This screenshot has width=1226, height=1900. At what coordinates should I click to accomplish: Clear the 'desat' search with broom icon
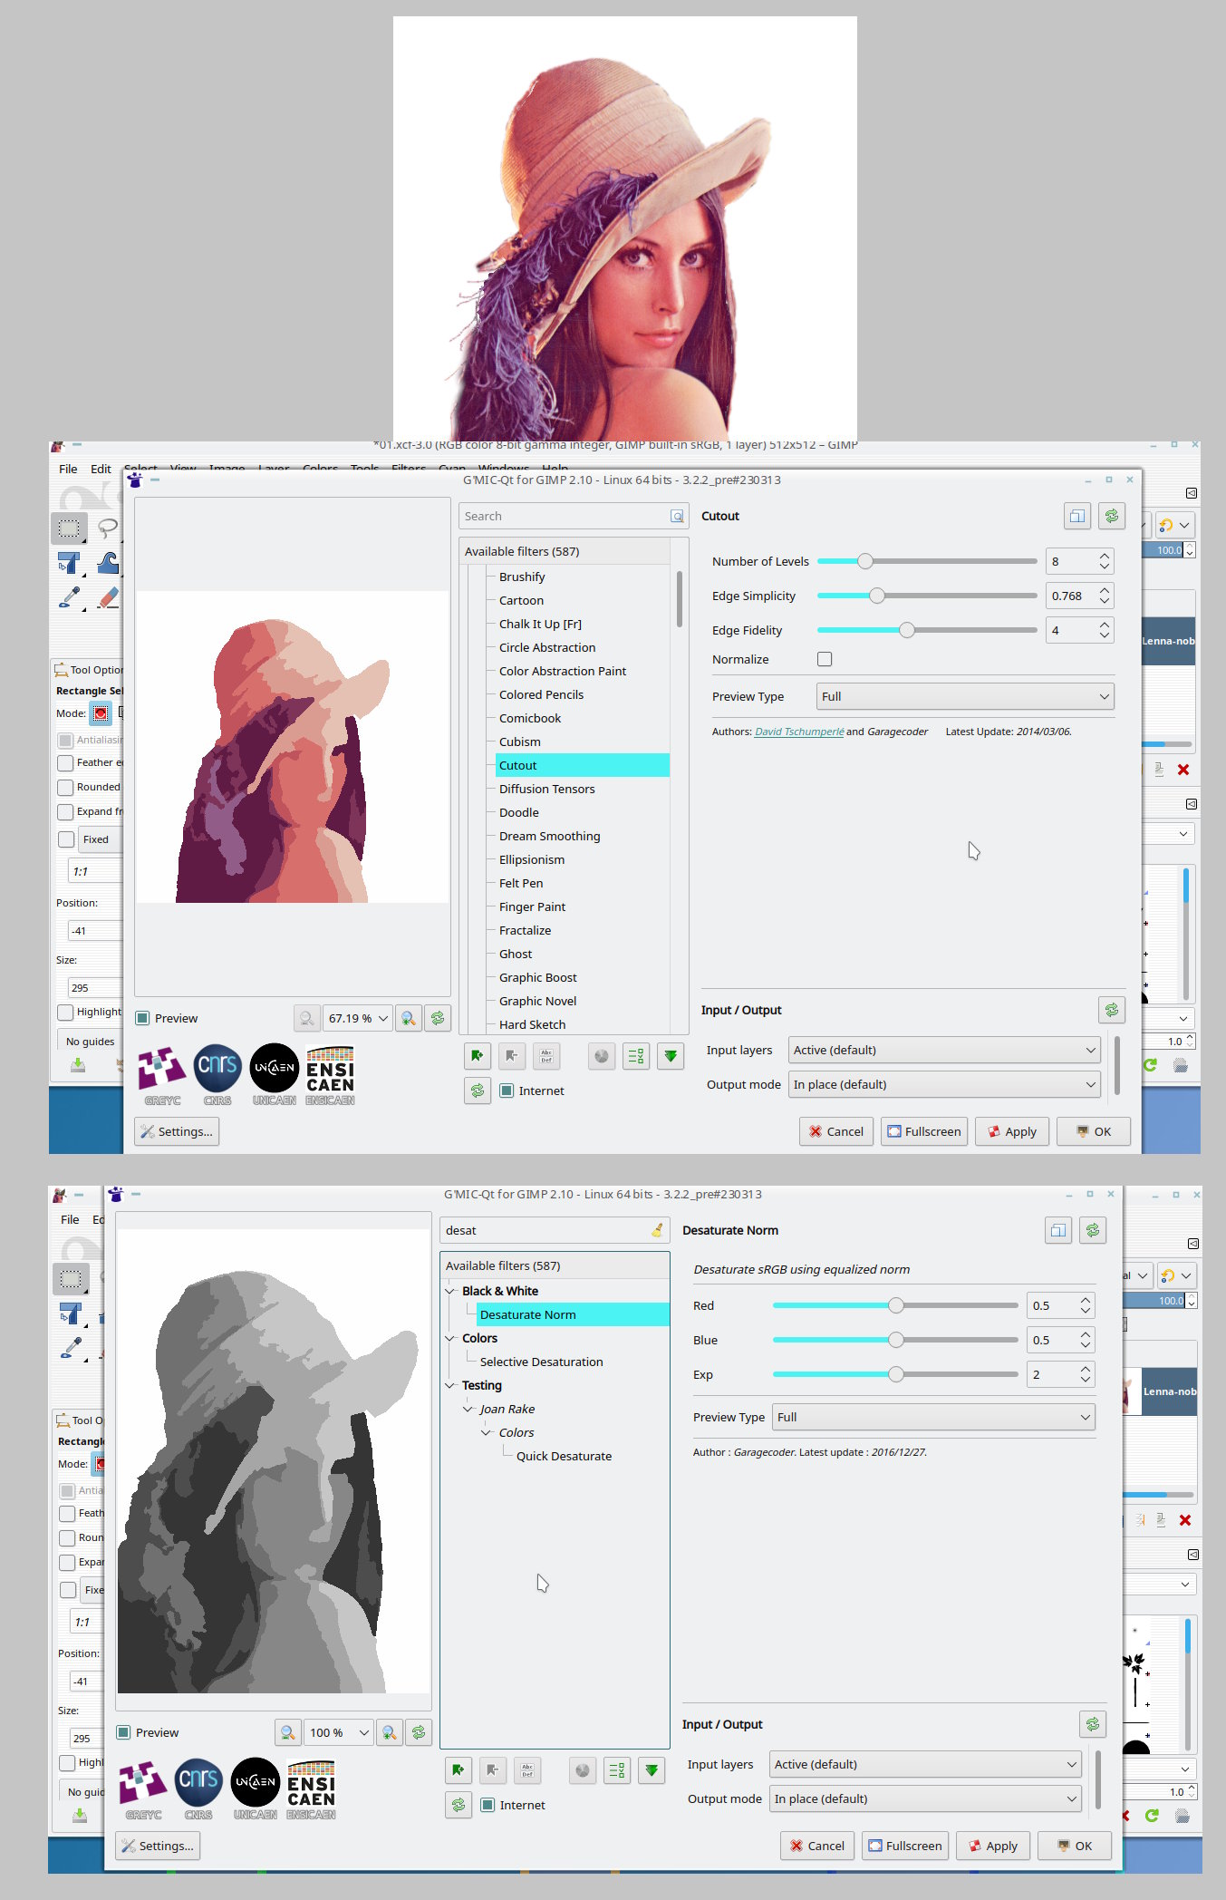[x=657, y=1230]
